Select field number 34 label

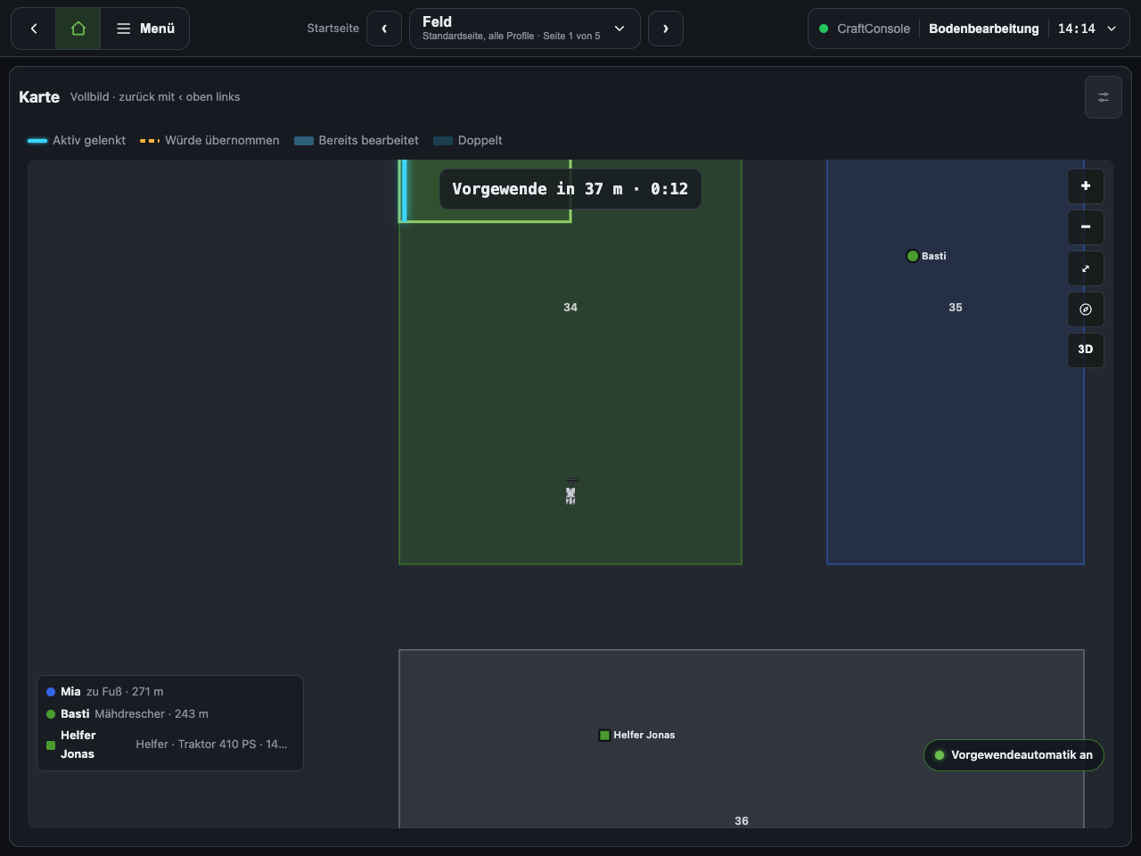coord(570,308)
